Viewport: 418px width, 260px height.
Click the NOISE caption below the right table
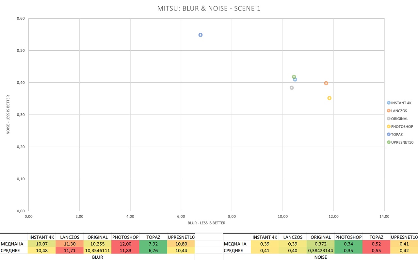tap(320, 257)
